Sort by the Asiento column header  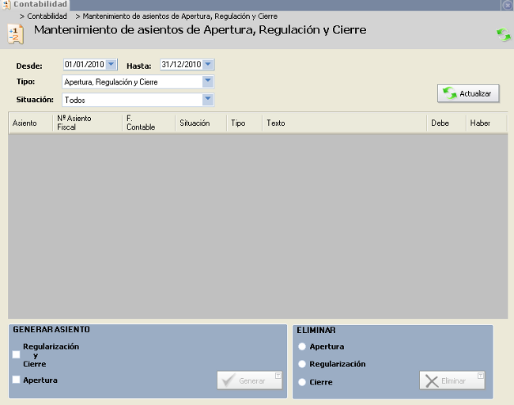coord(30,123)
